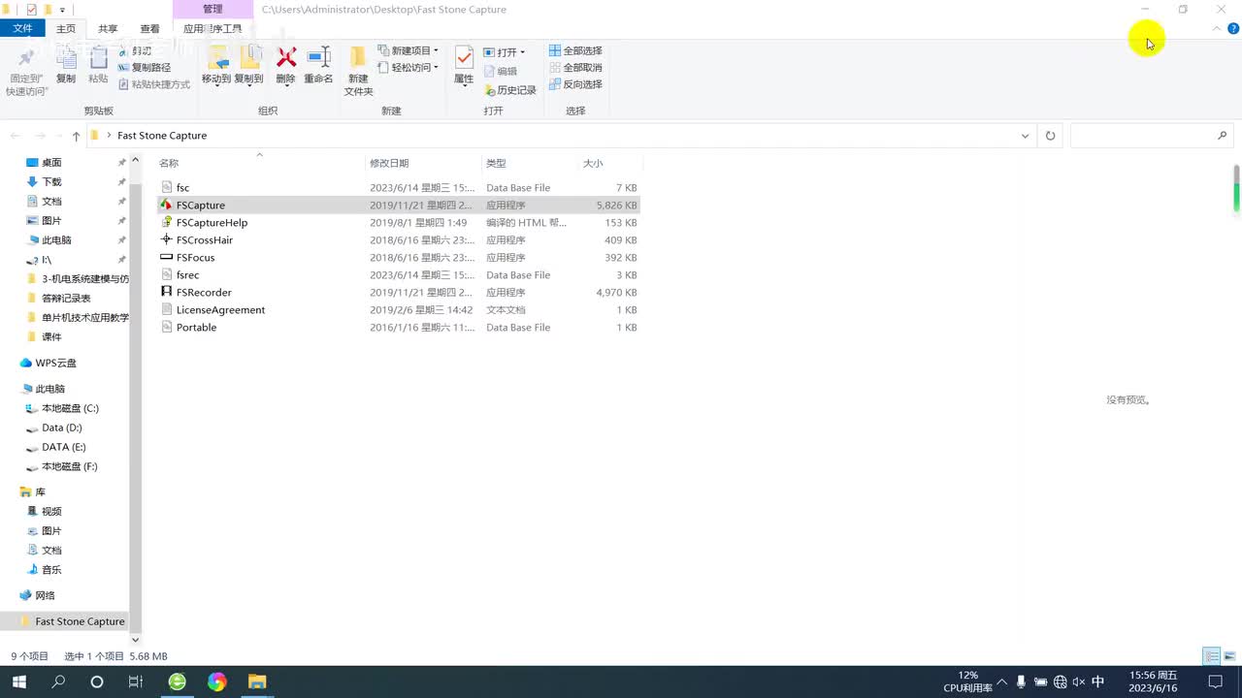The image size is (1242, 698).
Task: Click 全部取消 (Select none)
Action: pyautogui.click(x=575, y=68)
